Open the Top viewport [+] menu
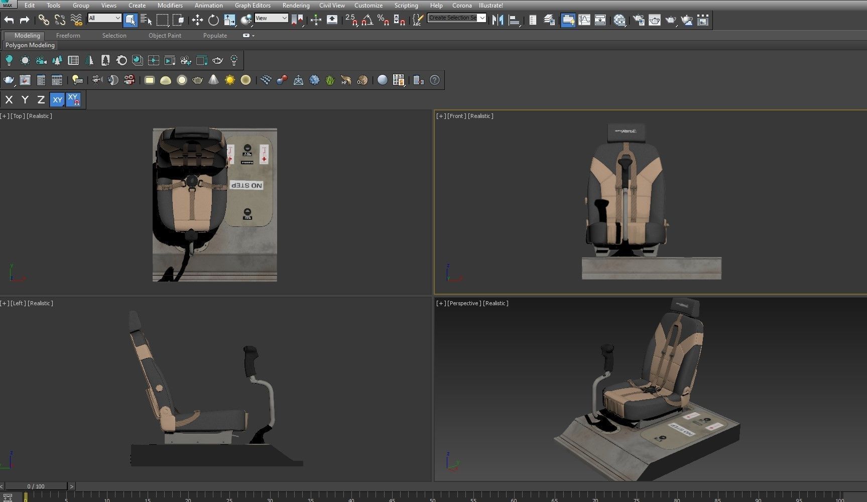The image size is (867, 502). 5,116
